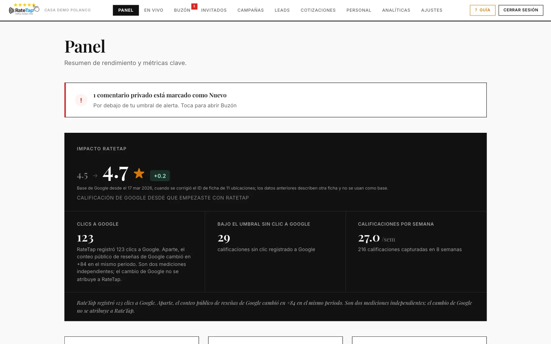Click Cerrar Sesión button

pos(521,10)
